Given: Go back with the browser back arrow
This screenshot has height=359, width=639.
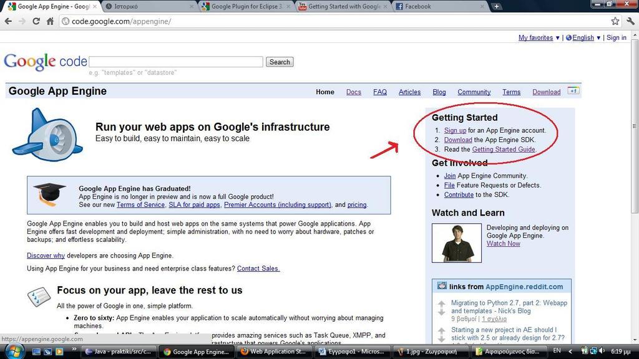Looking at the screenshot, I should pyautogui.click(x=8, y=21).
